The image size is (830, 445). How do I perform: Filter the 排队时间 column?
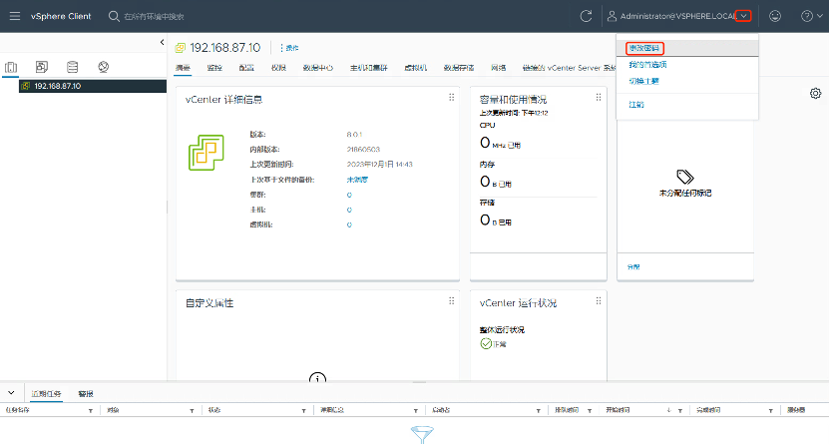[x=590, y=411]
